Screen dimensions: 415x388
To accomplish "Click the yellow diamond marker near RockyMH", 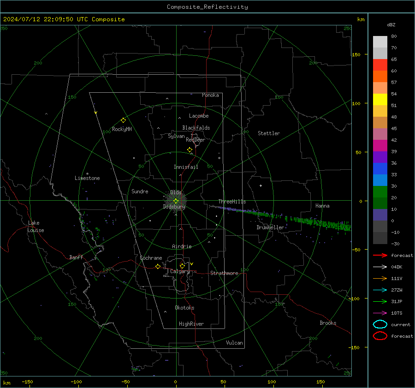I will tap(123, 120).
